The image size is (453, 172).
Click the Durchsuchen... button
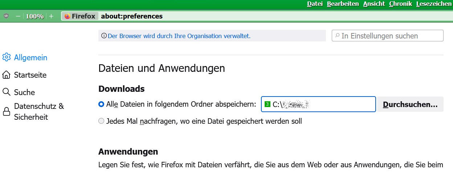point(410,105)
